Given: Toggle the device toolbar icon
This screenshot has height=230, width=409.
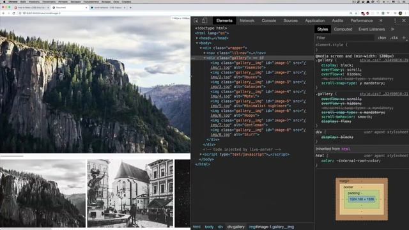Looking at the screenshot, I should click(x=204, y=20).
